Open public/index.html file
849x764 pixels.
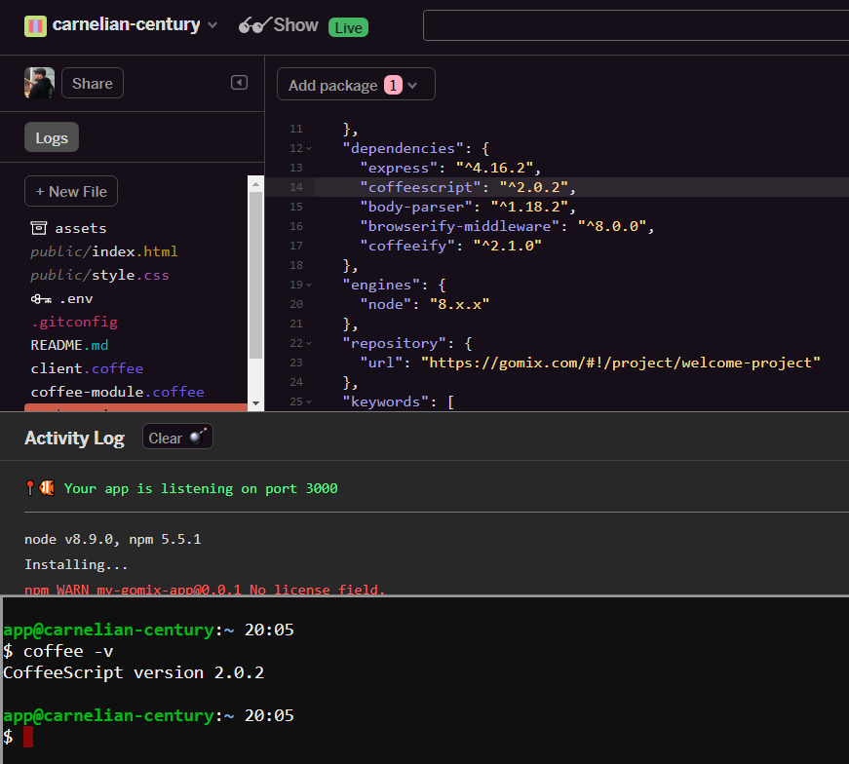104,251
